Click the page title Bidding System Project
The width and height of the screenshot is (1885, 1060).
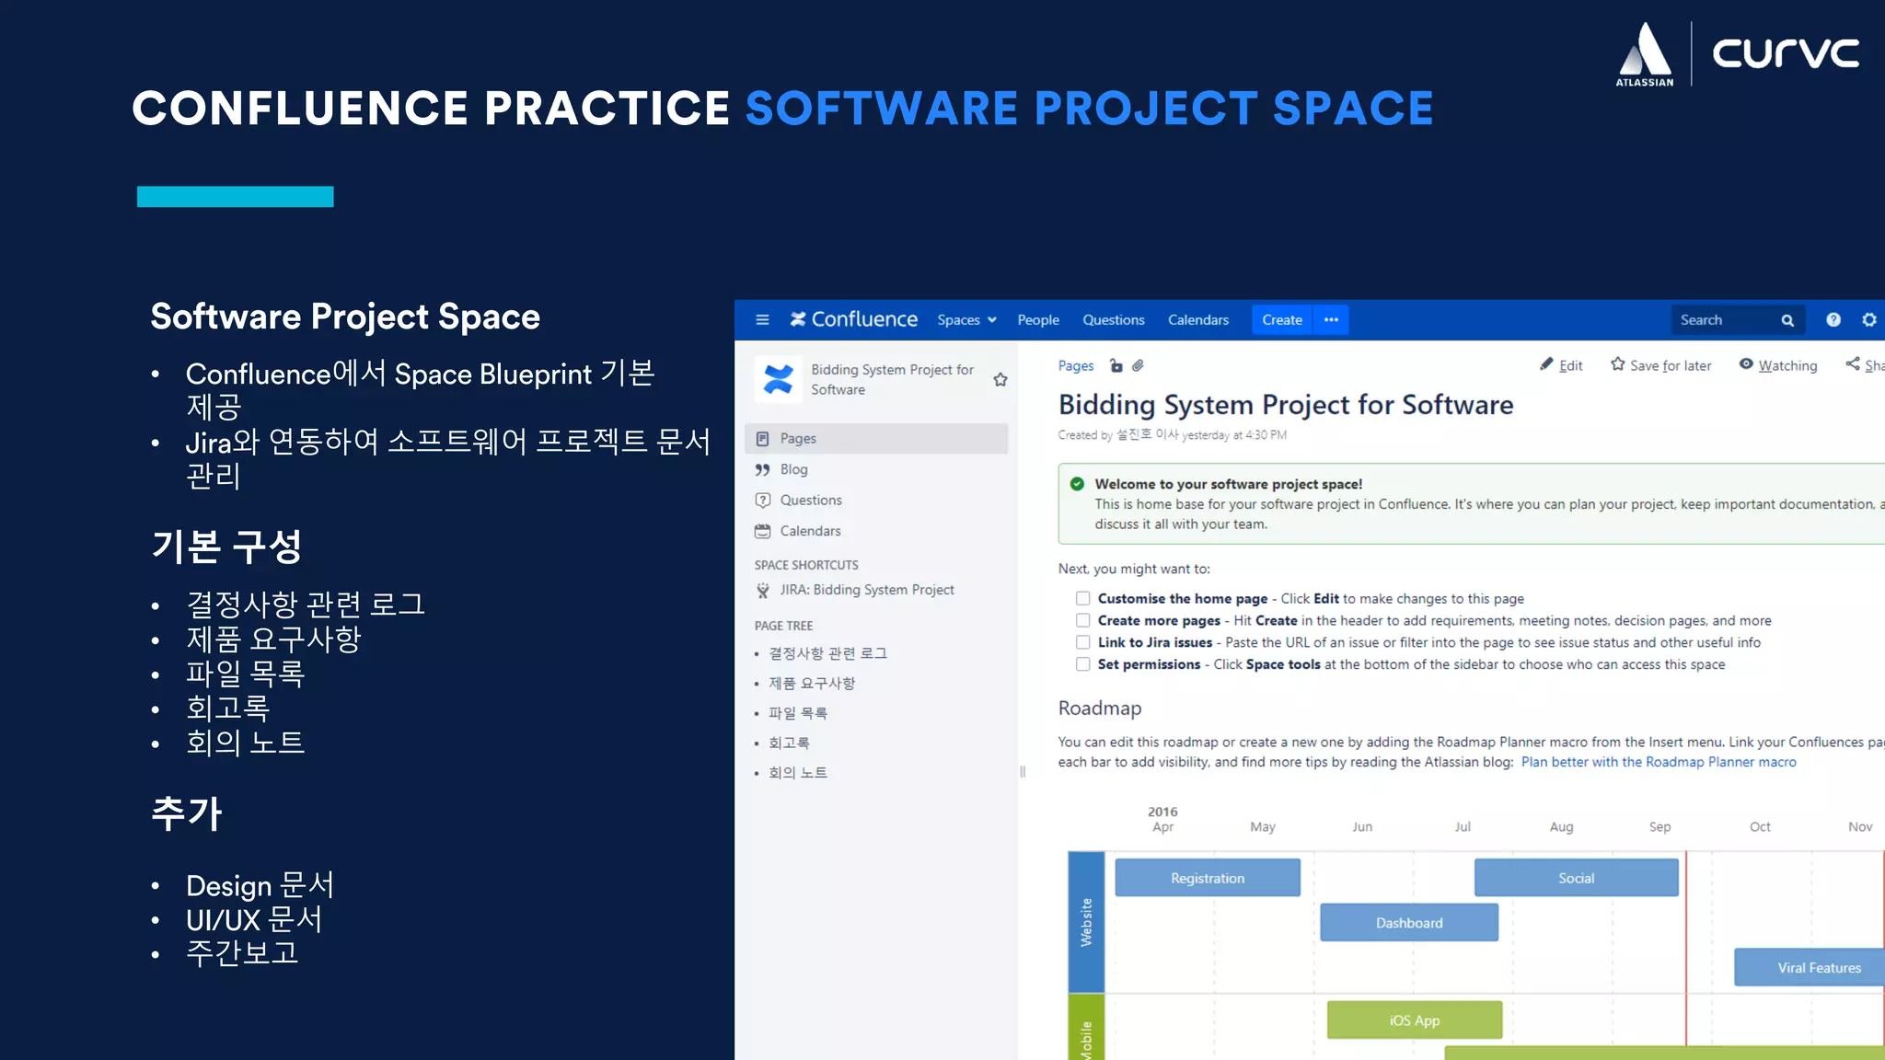1286,404
